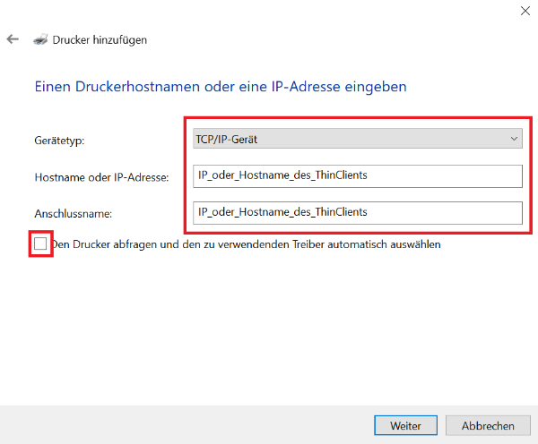
Task: Click the blue heading 'Einen Druckerhostnamen oder eine IP-Adresse eingeben'
Action: (221, 87)
